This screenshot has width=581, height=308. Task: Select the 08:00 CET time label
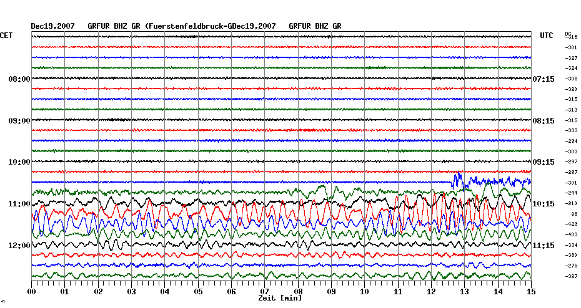19,79
